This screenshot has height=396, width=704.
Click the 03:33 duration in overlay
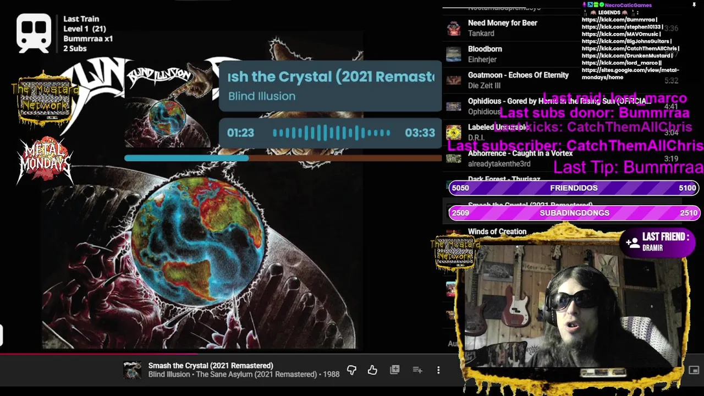coord(420,133)
